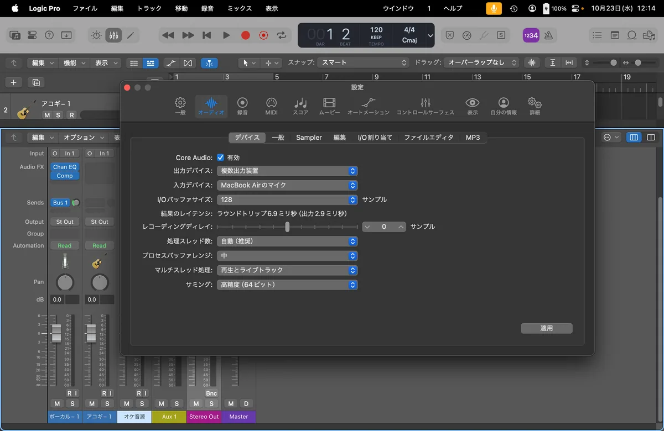
Task: Open the 詳細 (Advanced) settings pane
Action: click(x=535, y=106)
